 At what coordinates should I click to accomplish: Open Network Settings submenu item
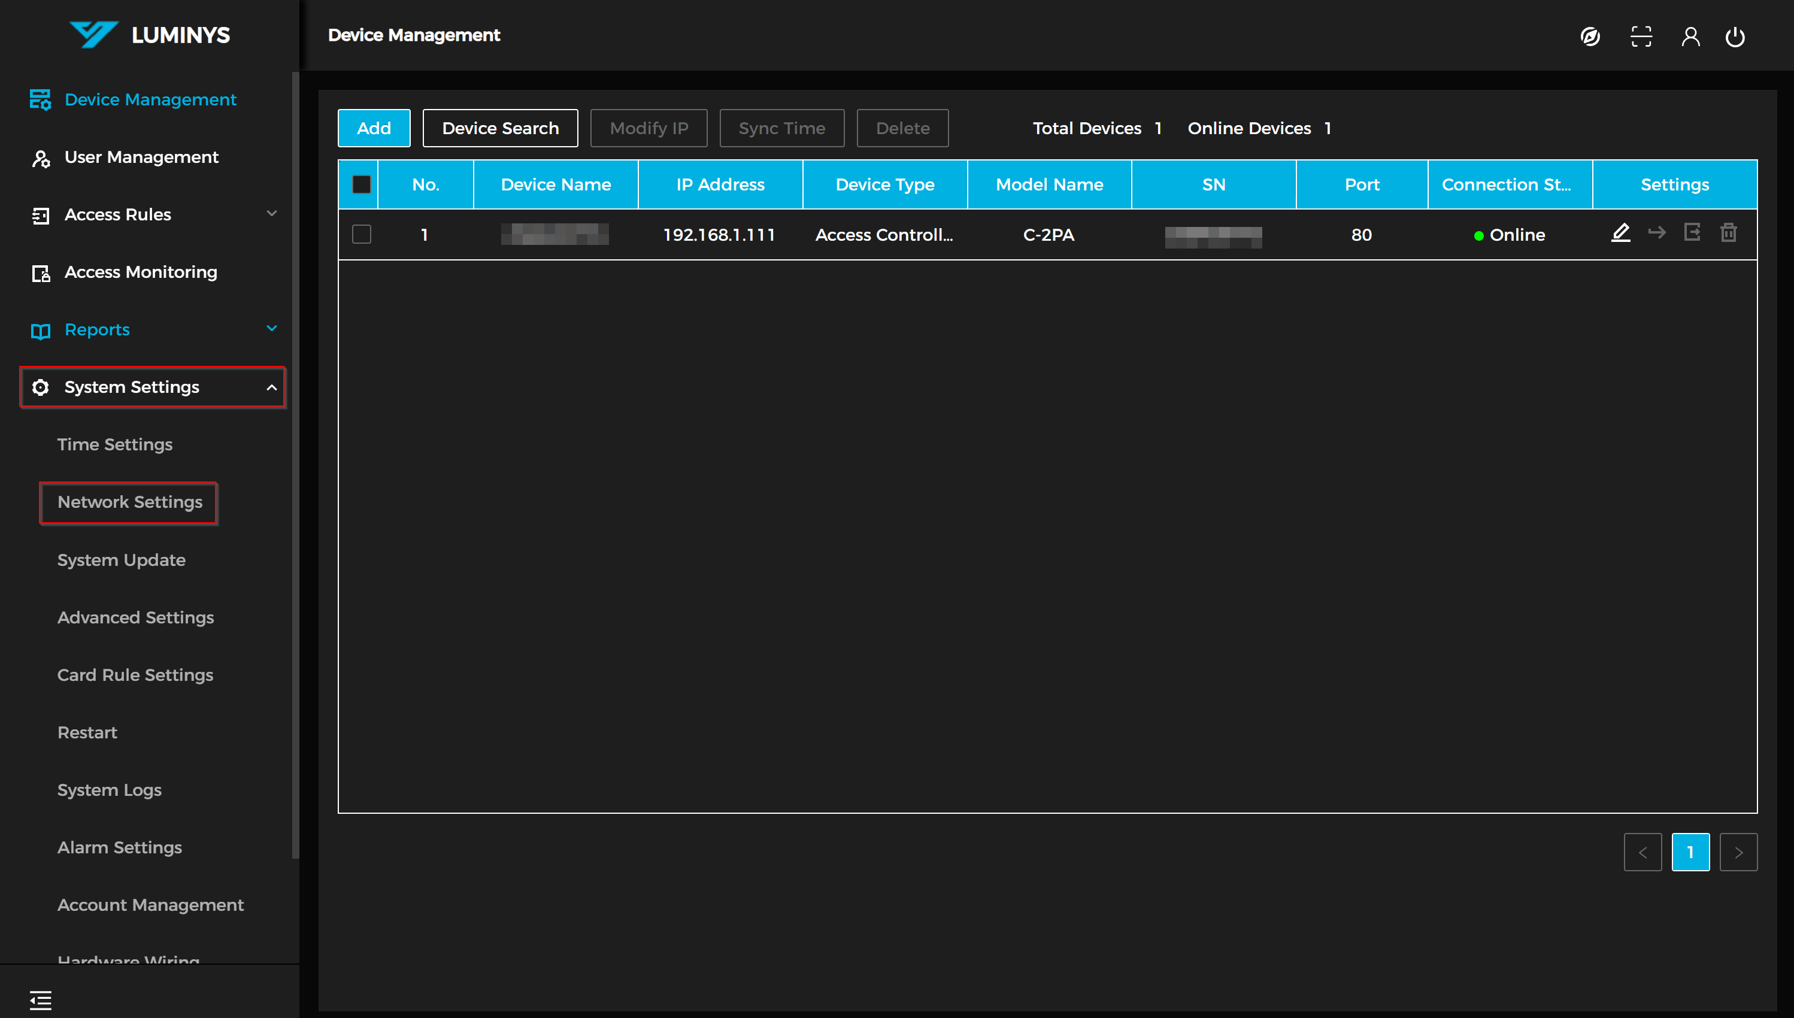(129, 502)
